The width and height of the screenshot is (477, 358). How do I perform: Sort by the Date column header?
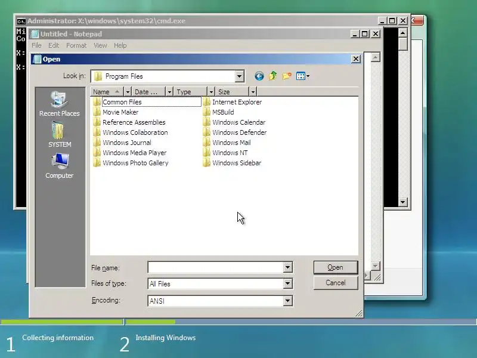coord(148,92)
